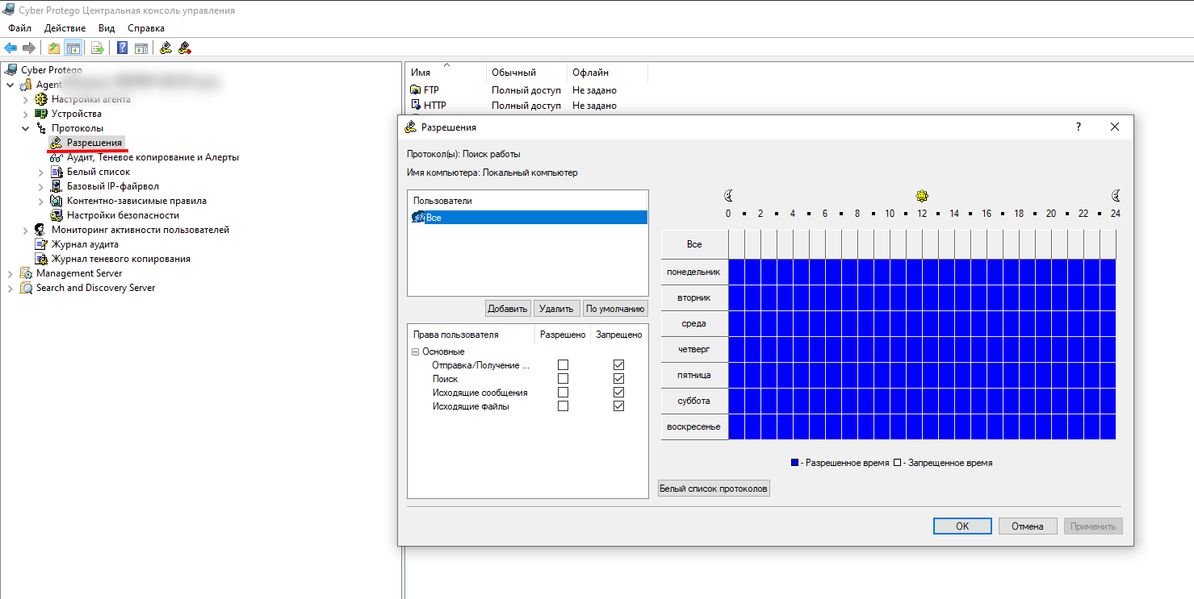1194x599 pixels.
Task: Click the По умолчанию button
Action: 615,309
